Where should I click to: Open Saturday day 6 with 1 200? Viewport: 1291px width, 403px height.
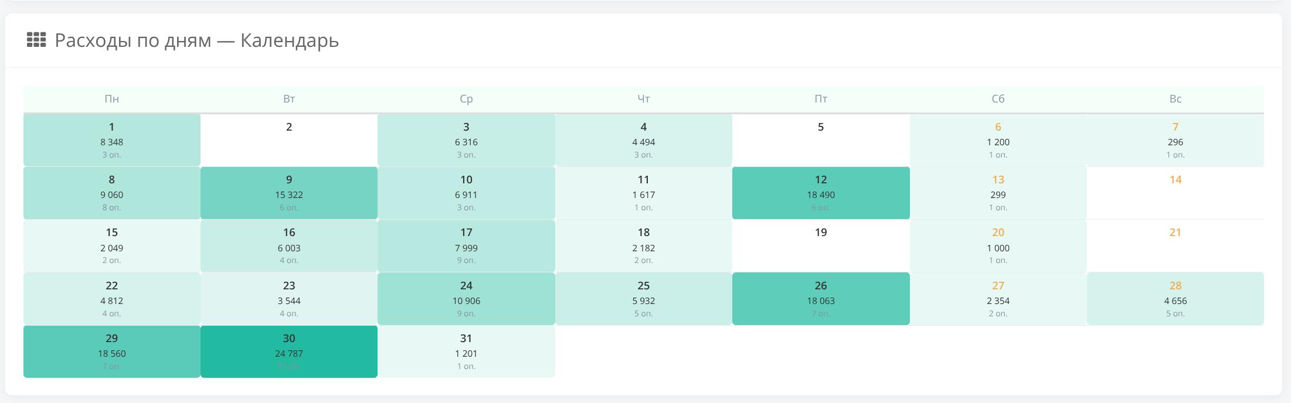(x=997, y=140)
